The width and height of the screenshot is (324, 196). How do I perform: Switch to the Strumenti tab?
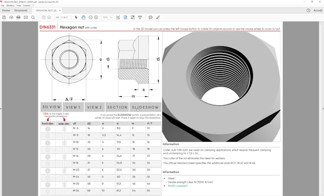[x=21, y=10]
